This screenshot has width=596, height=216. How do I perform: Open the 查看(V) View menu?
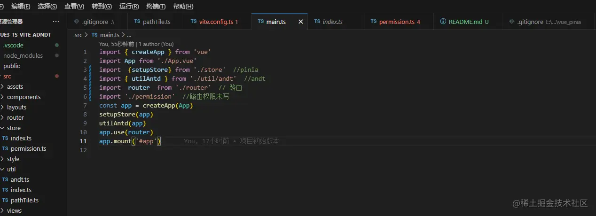[74, 6]
